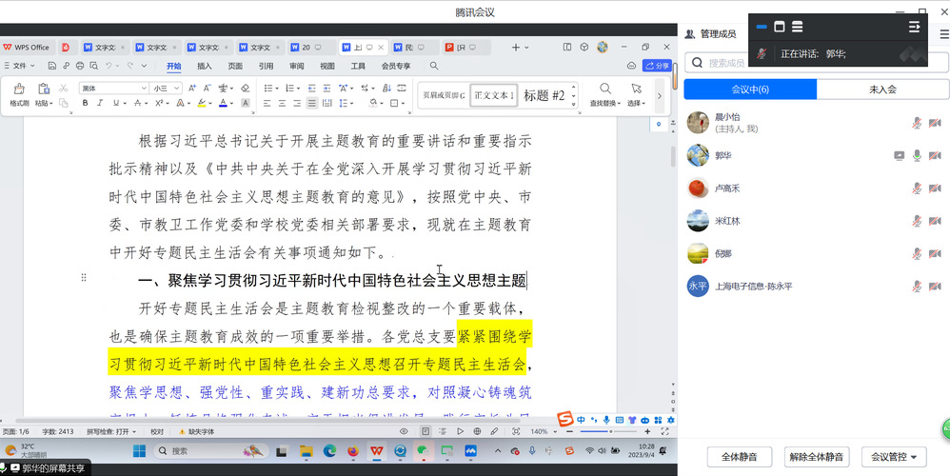Open the search icon in ribbon
950x476 pixels.
[434, 66]
